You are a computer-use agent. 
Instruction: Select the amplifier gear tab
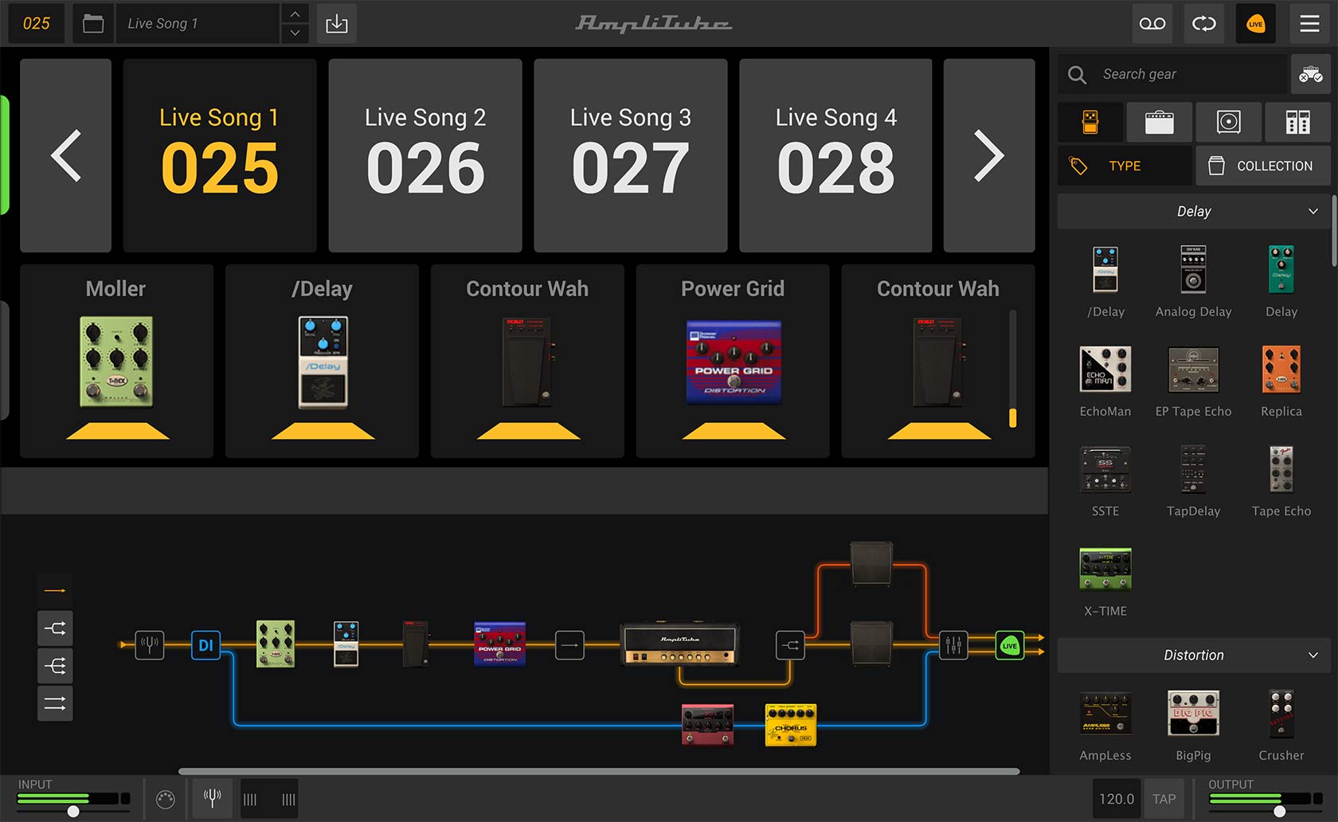pyautogui.click(x=1159, y=122)
